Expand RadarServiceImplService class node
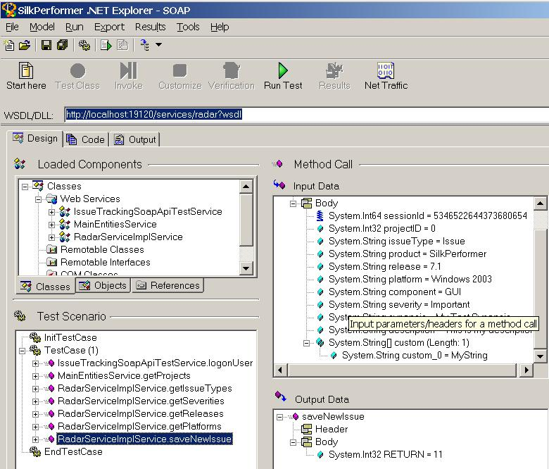549x469 pixels. click(x=51, y=237)
